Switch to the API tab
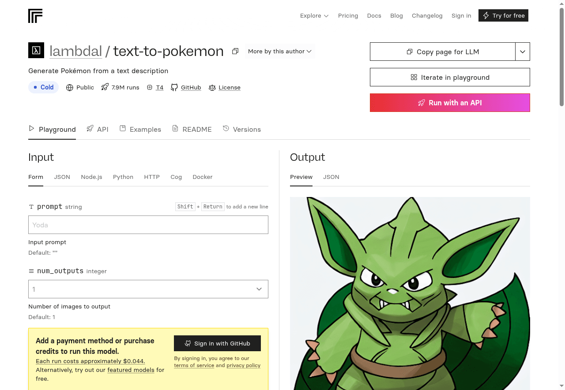The width and height of the screenshot is (565, 390). pyautogui.click(x=102, y=129)
